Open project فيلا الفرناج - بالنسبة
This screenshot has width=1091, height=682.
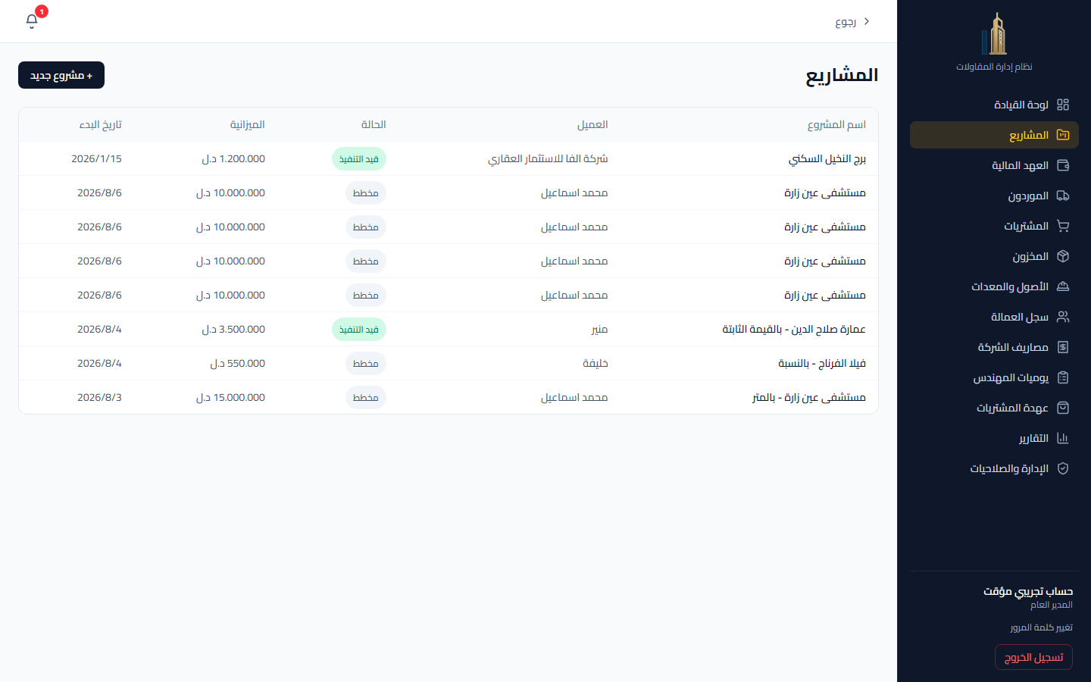(x=822, y=363)
